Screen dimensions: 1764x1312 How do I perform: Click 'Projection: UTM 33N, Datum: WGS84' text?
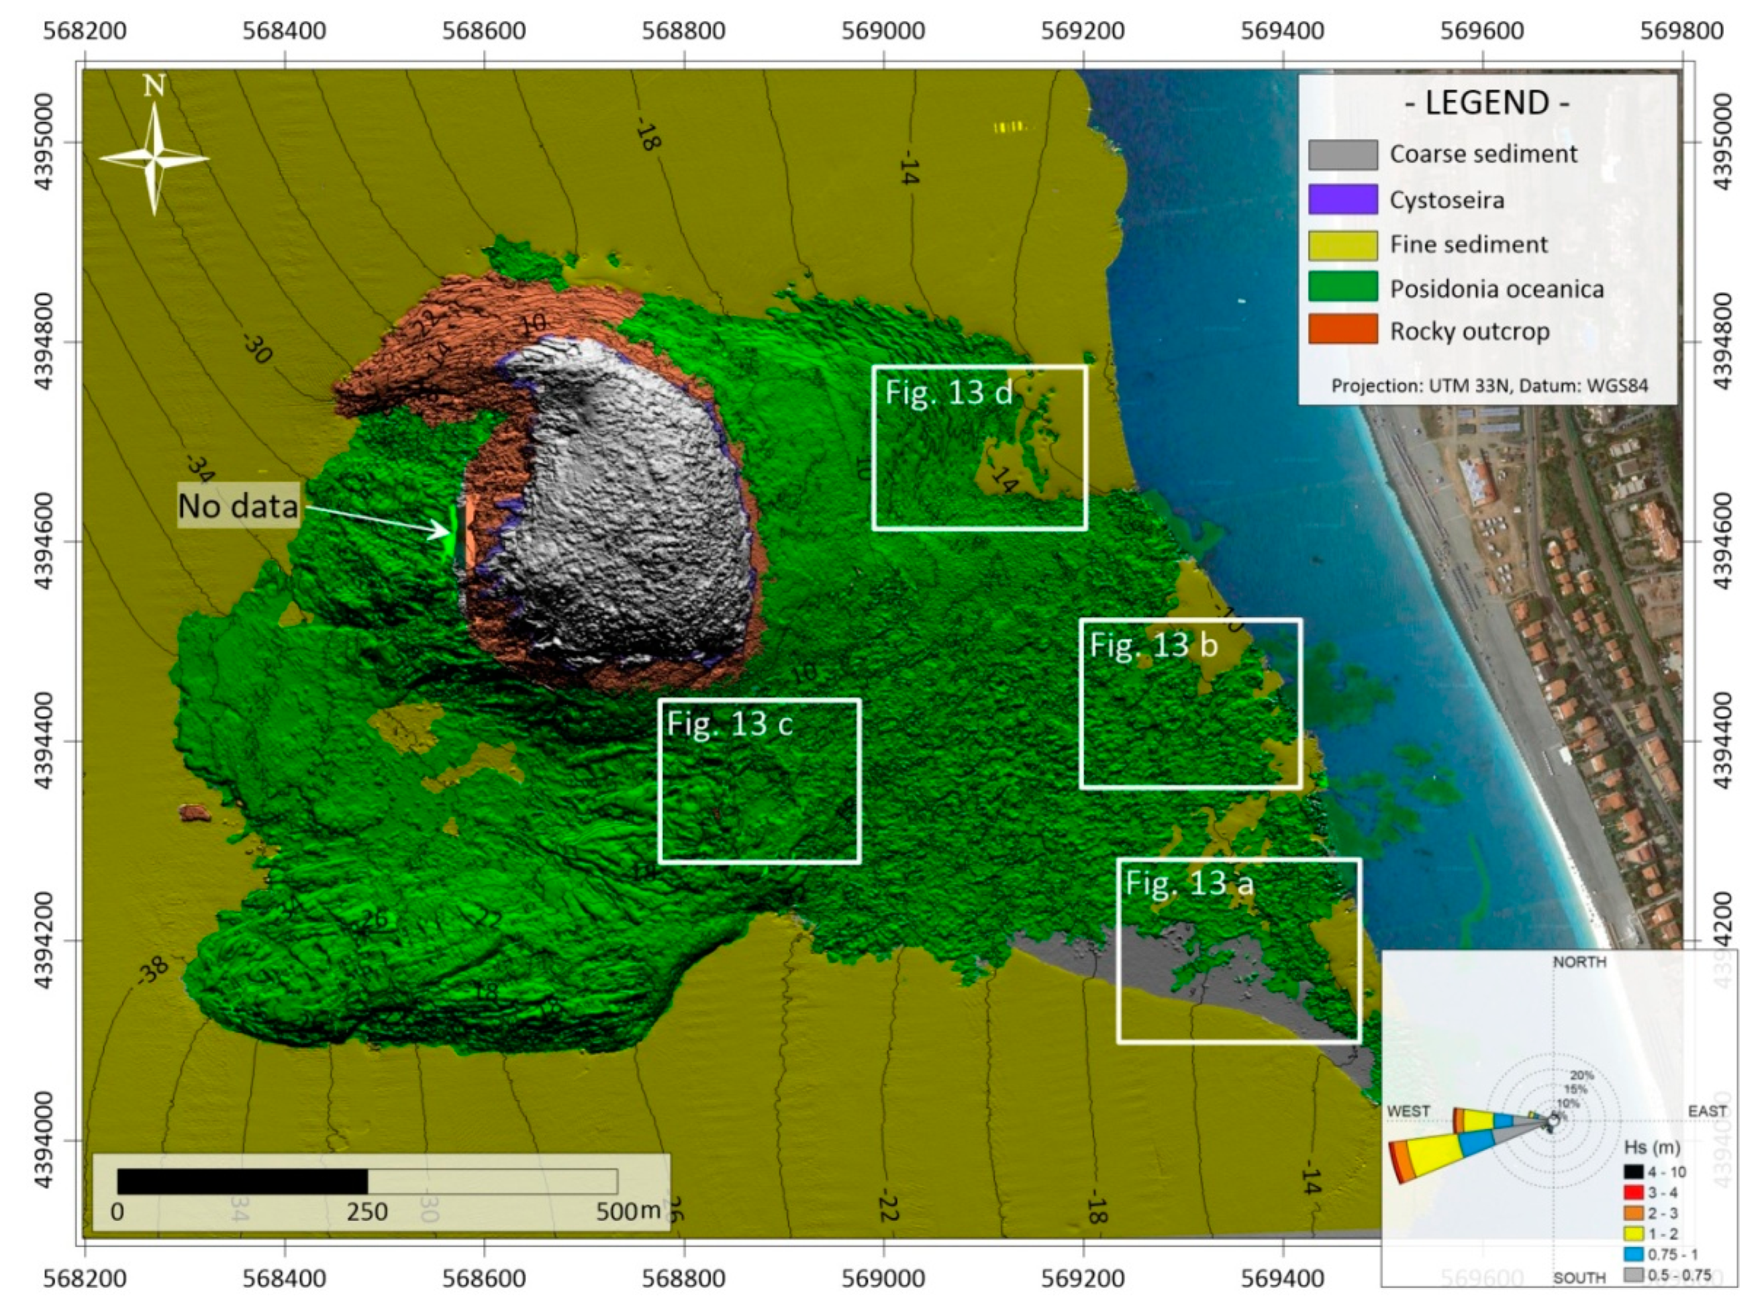point(1489,386)
